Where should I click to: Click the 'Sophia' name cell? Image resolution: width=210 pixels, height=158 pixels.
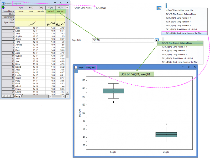pos(20,36)
